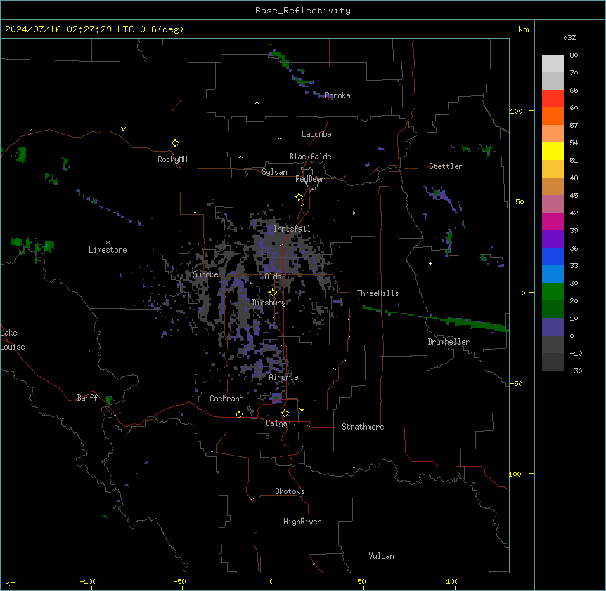This screenshot has height=591, width=606.
Task: Click the 2024/07/16 02:27:29 UTC timestamp
Action: [x=70, y=29]
